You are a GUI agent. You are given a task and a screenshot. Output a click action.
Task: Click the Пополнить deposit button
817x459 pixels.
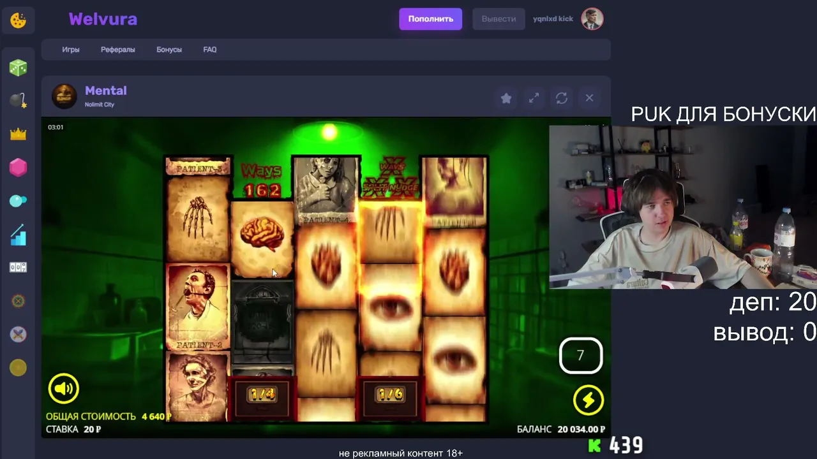[431, 19]
